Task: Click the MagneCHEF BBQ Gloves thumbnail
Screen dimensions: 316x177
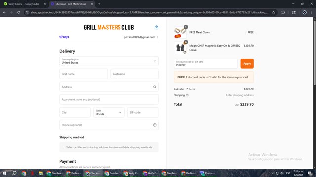Action: coord(180,48)
